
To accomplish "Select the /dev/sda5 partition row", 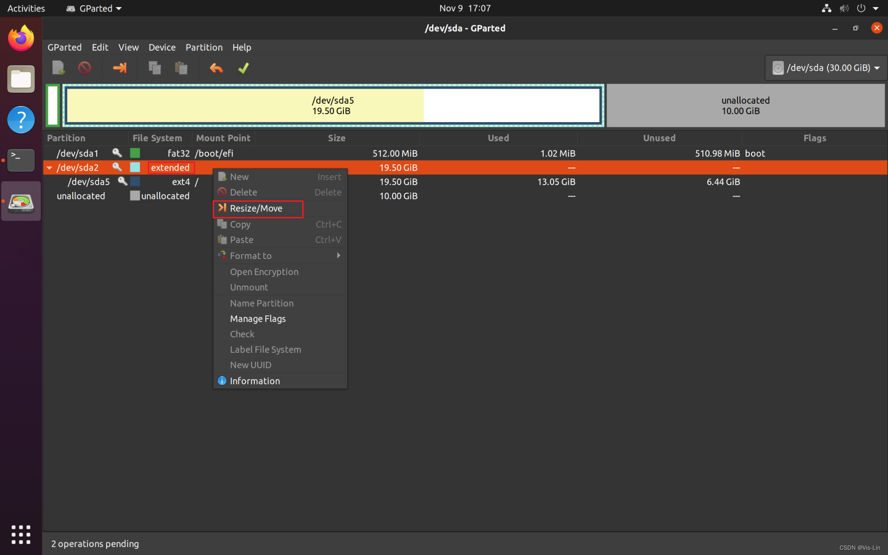I will tap(465, 181).
